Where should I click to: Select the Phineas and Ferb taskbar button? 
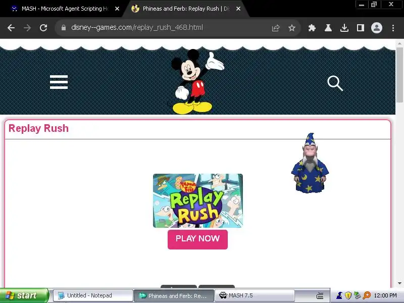pos(174,295)
